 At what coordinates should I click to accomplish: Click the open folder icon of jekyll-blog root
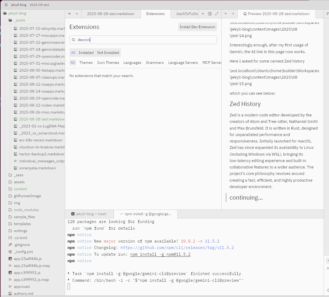[x=5, y=13]
